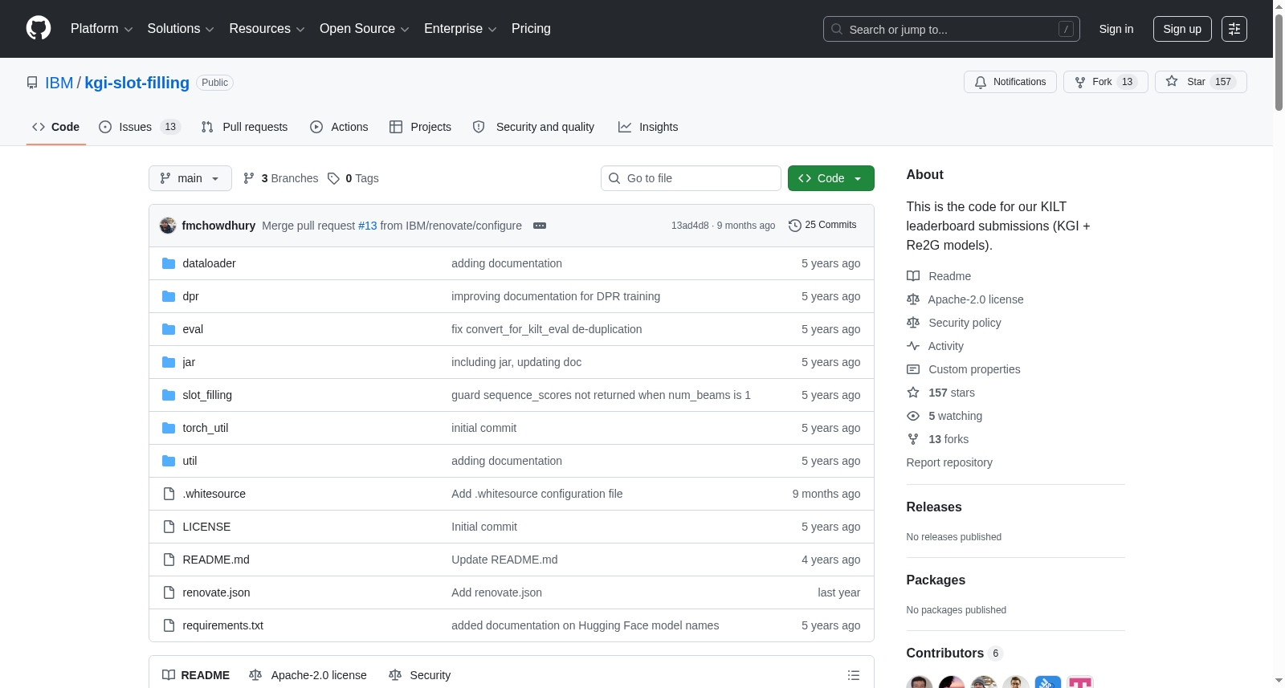Star the repository with Star button
The height and width of the screenshot is (688, 1285).
tap(1201, 82)
